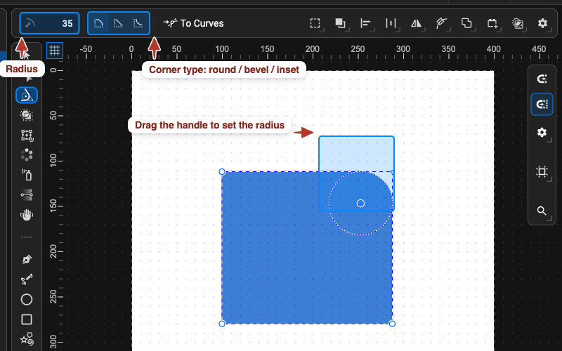562x351 pixels.
Task: Click the bottom-right corner handle of the blue shape
Action: click(392, 324)
